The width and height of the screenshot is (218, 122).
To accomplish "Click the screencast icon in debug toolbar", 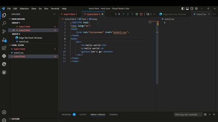I will (148, 14).
